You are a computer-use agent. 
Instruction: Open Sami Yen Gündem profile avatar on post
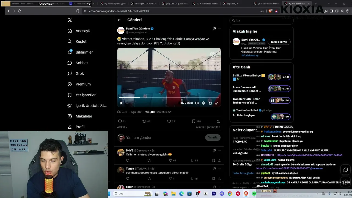121,30
